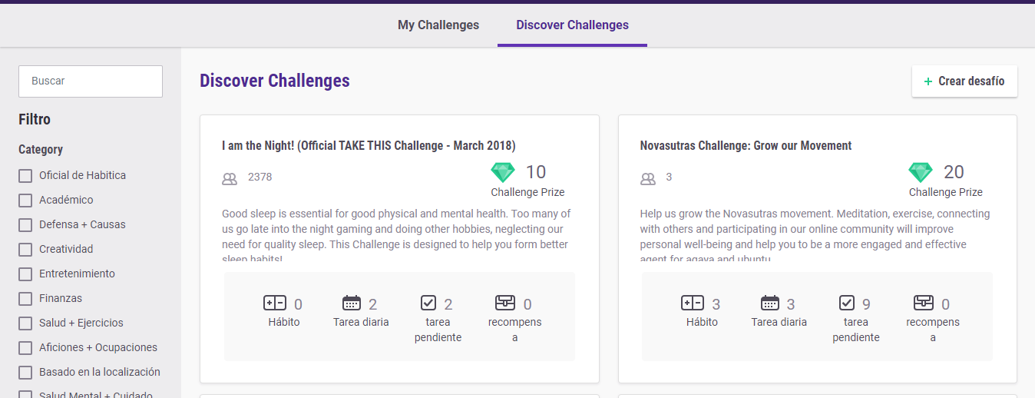Click tarea pendiente checkmark icon in Novasutras card

coord(847,303)
